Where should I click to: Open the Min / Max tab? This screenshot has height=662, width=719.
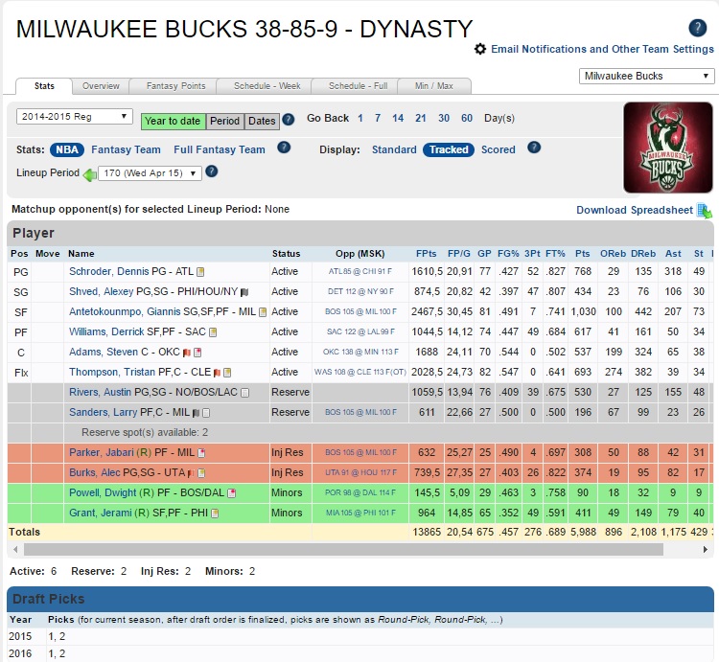pyautogui.click(x=433, y=86)
